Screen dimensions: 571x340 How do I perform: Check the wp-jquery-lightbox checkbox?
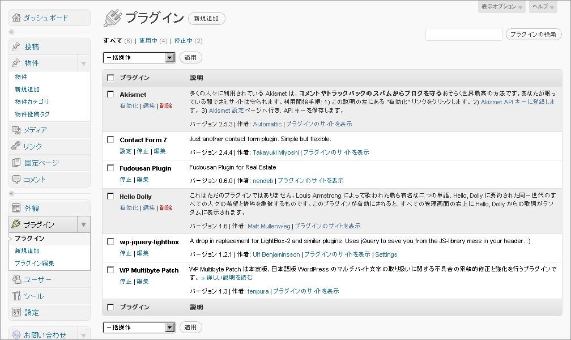click(110, 241)
